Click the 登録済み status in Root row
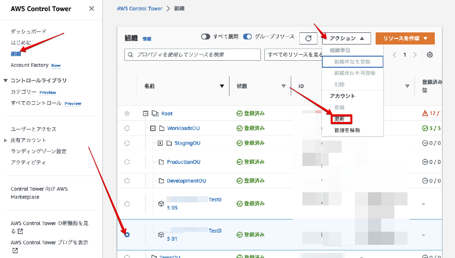The width and height of the screenshot is (455, 258). pos(251,113)
